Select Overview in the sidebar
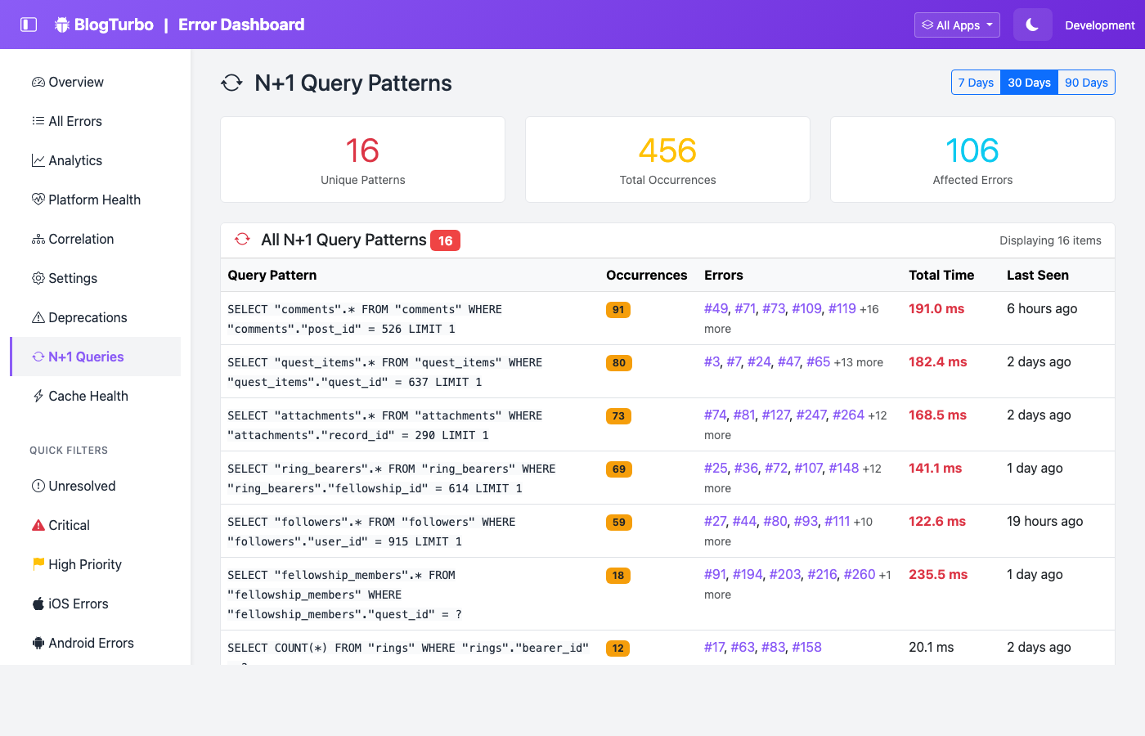Viewport: 1145px width, 736px height. point(75,82)
